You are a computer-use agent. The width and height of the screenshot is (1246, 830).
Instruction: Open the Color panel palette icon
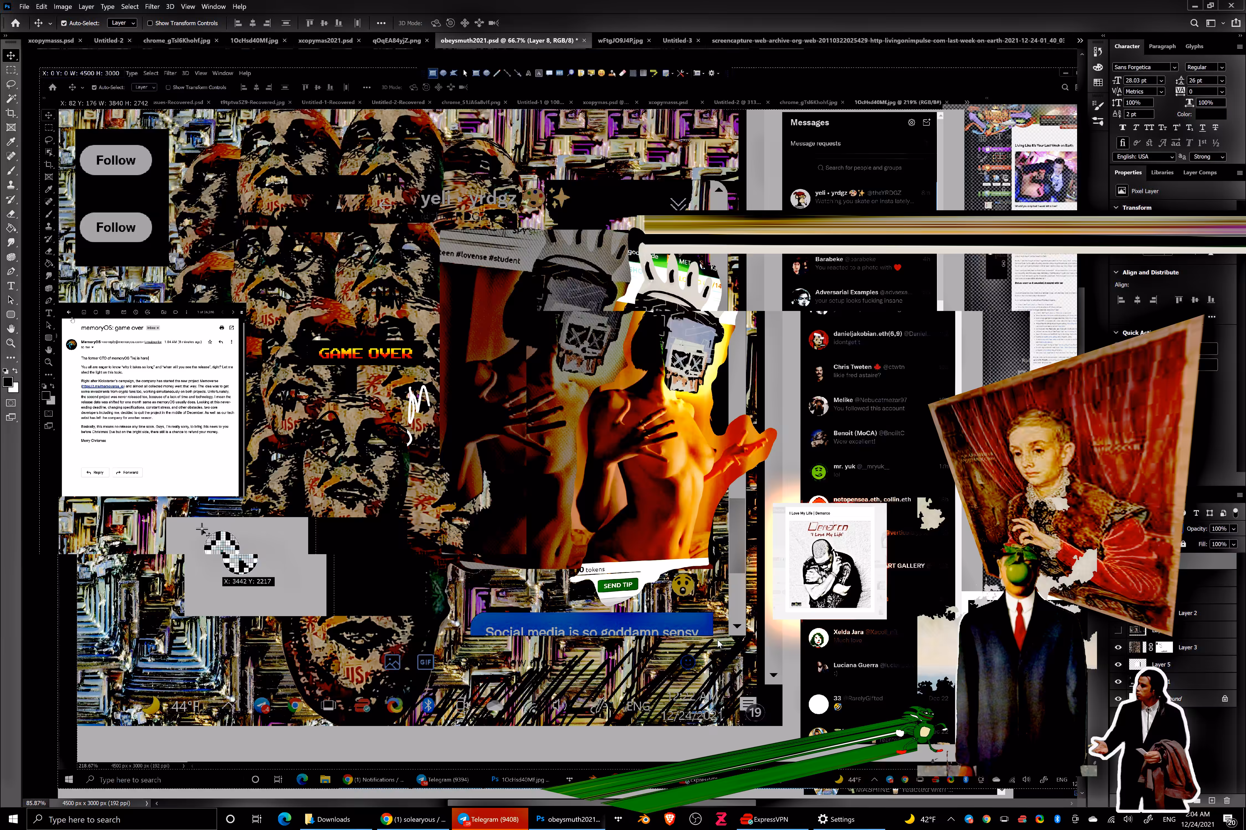tap(1098, 67)
